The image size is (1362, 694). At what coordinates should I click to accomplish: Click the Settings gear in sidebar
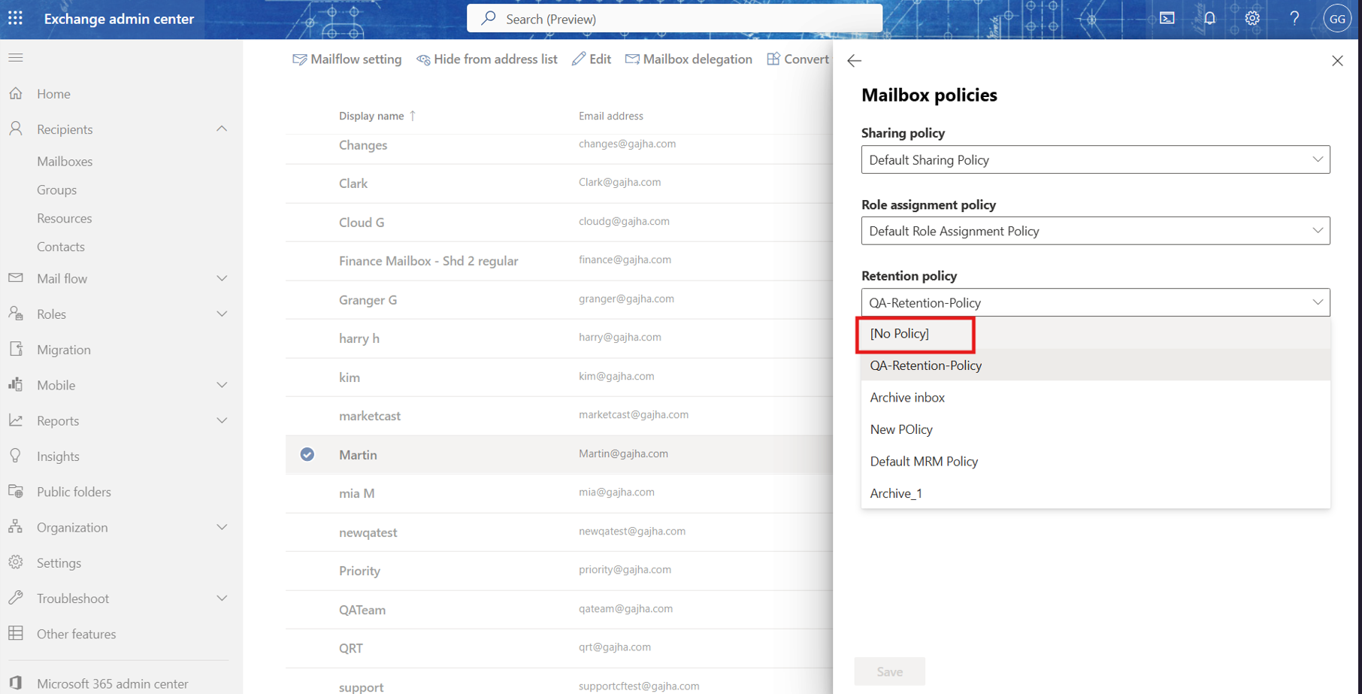point(16,562)
